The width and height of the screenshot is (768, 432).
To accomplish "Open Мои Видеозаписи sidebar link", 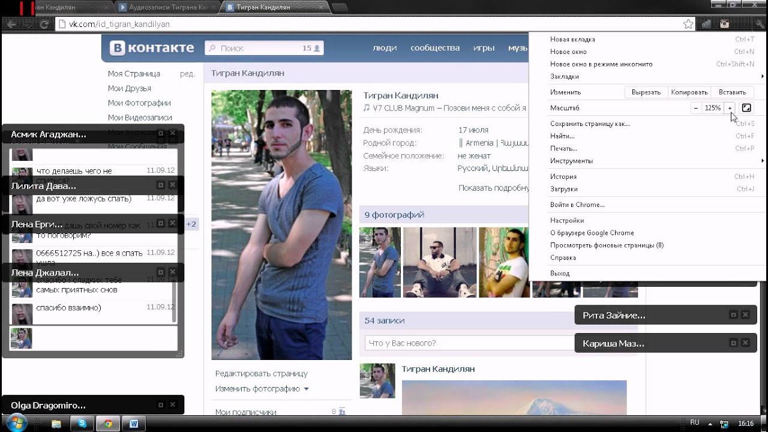I will coord(140,118).
